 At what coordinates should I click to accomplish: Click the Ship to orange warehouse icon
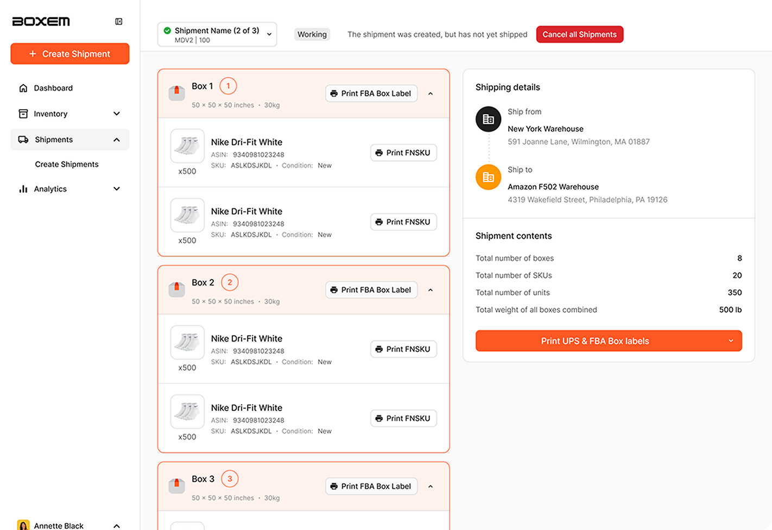click(489, 177)
